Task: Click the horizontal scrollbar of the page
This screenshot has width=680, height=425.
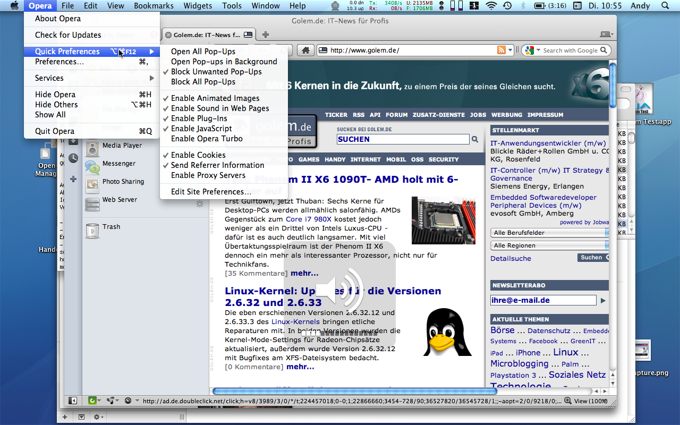Action: pyautogui.click(x=354, y=391)
